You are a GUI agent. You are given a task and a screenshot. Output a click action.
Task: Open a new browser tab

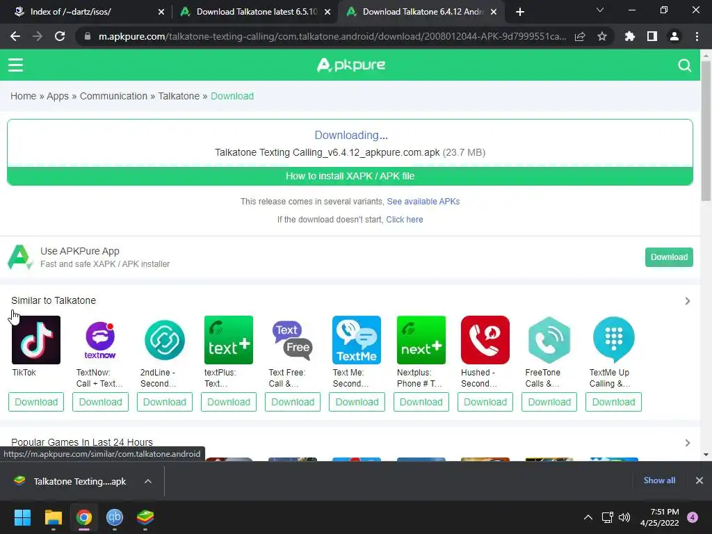pyautogui.click(x=520, y=12)
